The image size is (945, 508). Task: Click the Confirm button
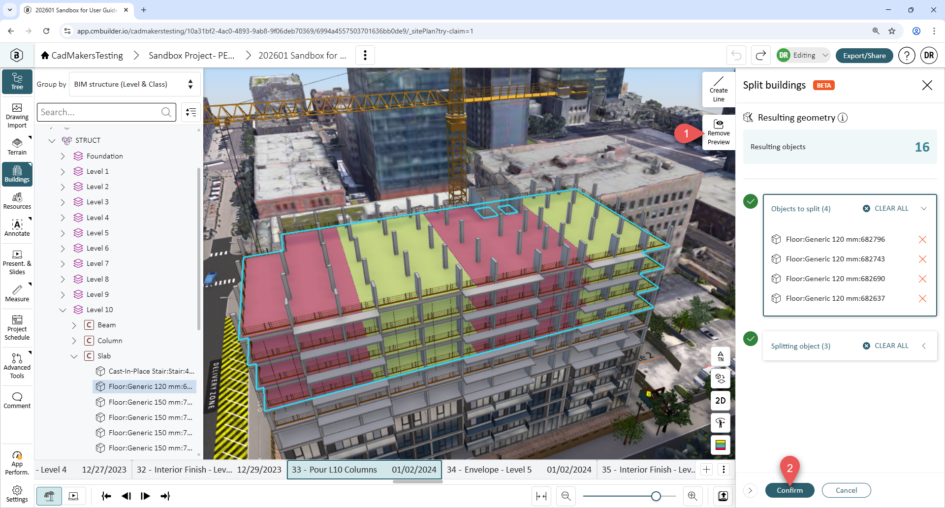coord(789,490)
